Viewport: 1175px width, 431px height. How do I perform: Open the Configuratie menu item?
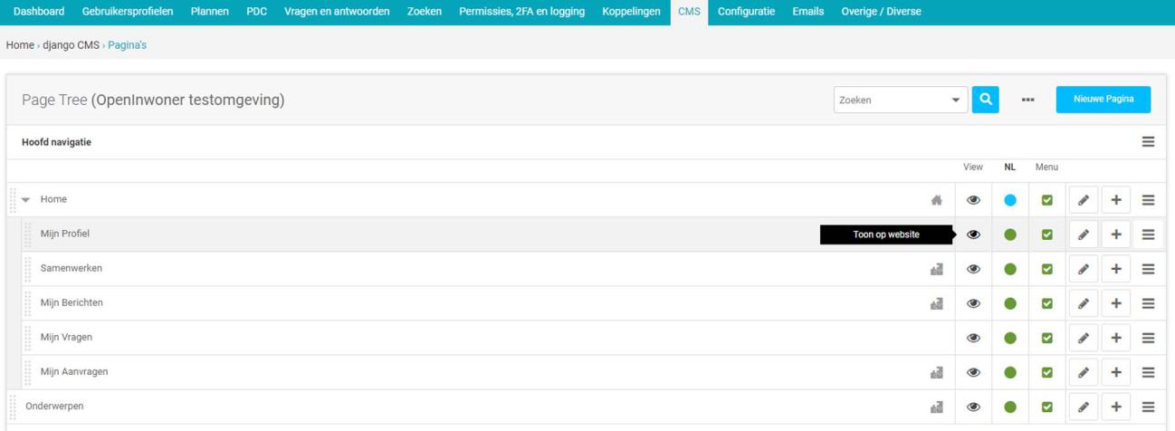[x=746, y=12]
